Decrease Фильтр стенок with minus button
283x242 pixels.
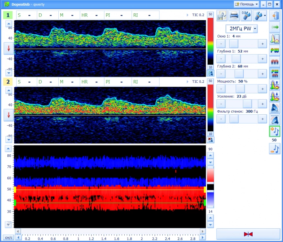221,119
